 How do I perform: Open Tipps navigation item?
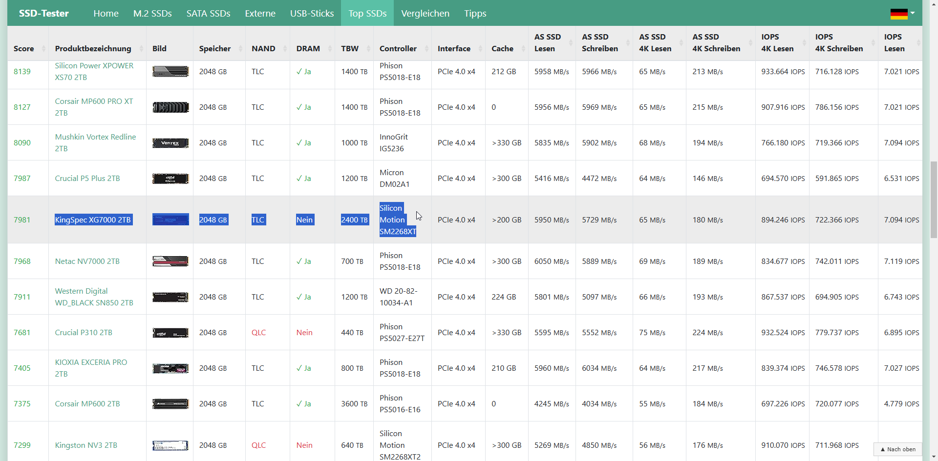(475, 14)
